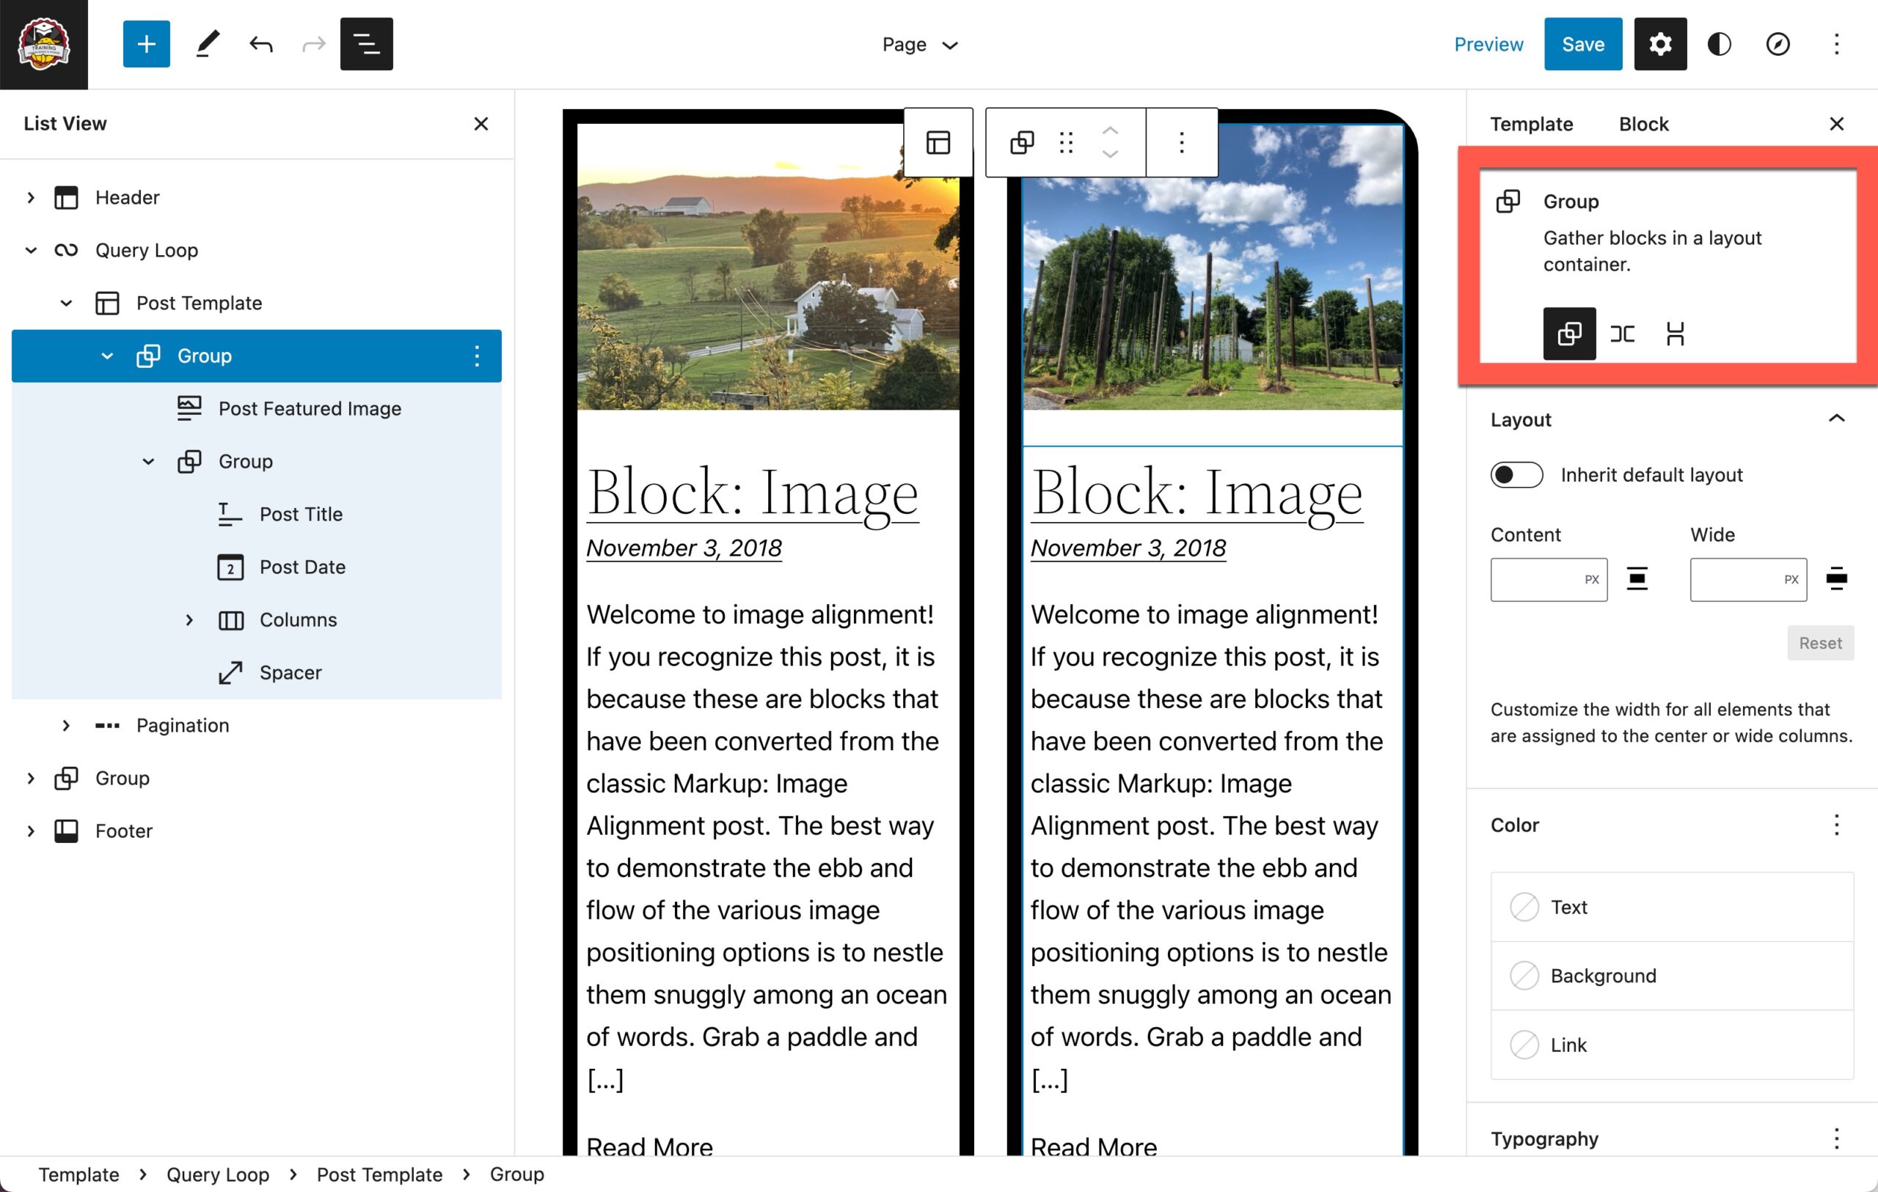Select the Stack variation icon
This screenshot has width=1878, height=1192.
point(1675,334)
